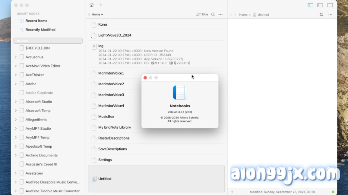Click Home in the document breadcrumb
The height and width of the screenshot is (195, 348).
click(243, 15)
